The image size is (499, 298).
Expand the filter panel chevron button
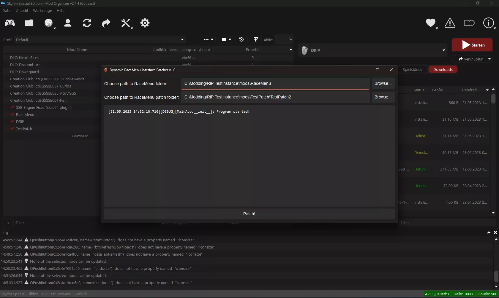(8, 223)
